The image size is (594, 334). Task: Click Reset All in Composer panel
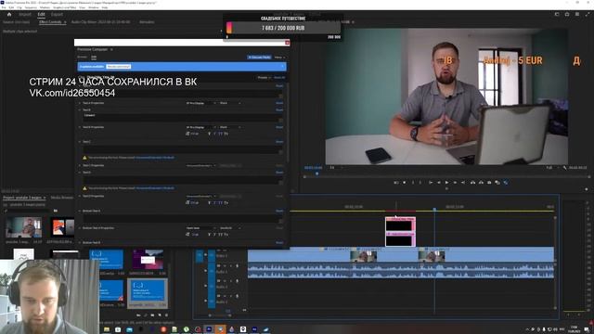tap(279, 78)
